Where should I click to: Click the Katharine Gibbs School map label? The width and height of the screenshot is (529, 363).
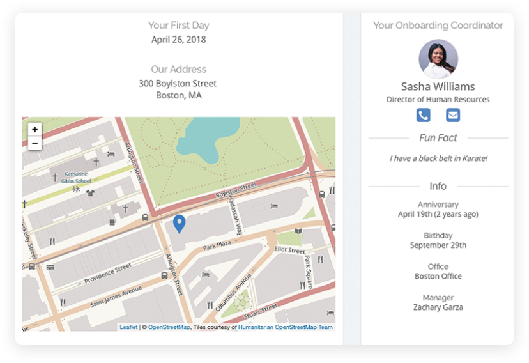click(76, 178)
